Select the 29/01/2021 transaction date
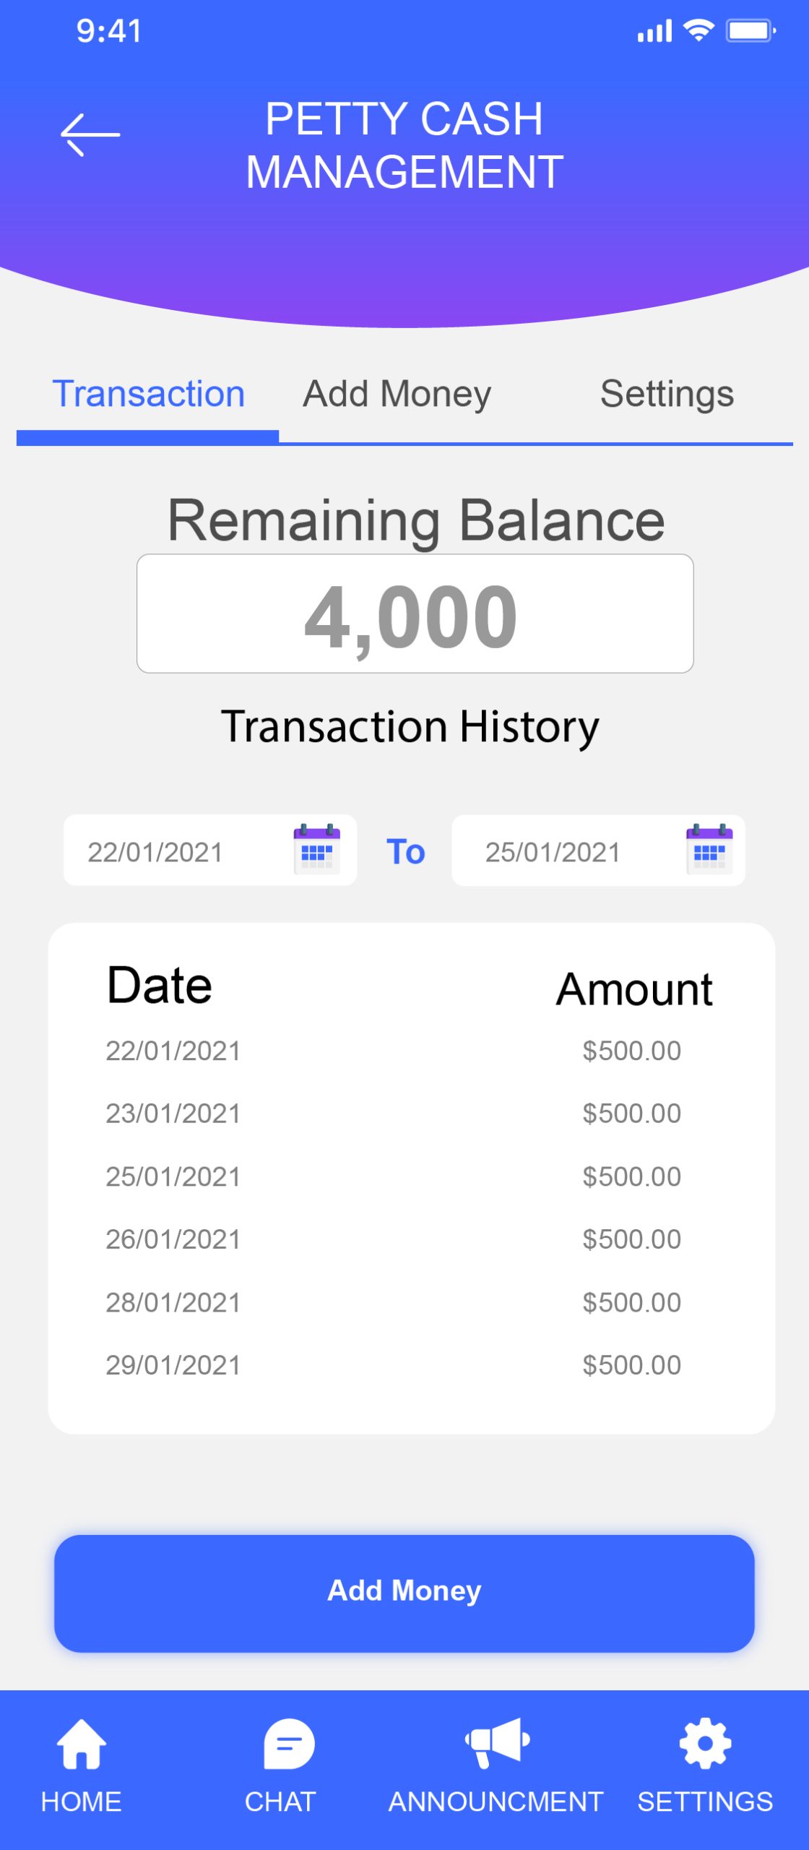 (173, 1365)
